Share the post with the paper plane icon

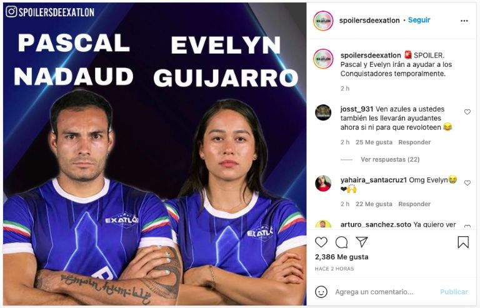pos(361,242)
